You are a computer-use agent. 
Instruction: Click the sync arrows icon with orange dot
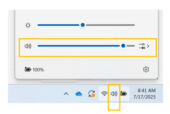92,94
